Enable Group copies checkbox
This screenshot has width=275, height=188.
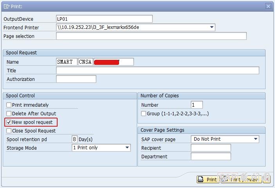[x=144, y=114]
